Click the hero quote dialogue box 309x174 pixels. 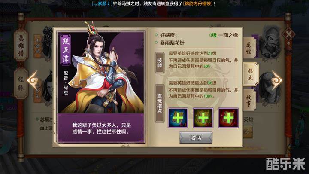coord(101,128)
